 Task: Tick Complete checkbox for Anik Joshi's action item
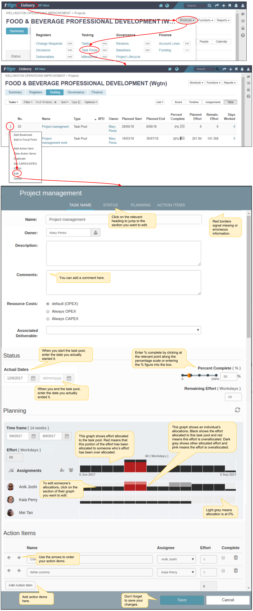click(223, 558)
